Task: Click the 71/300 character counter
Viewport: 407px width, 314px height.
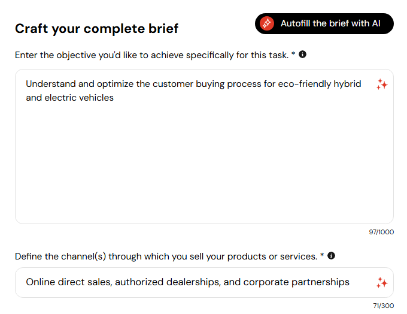Action: coord(384,306)
